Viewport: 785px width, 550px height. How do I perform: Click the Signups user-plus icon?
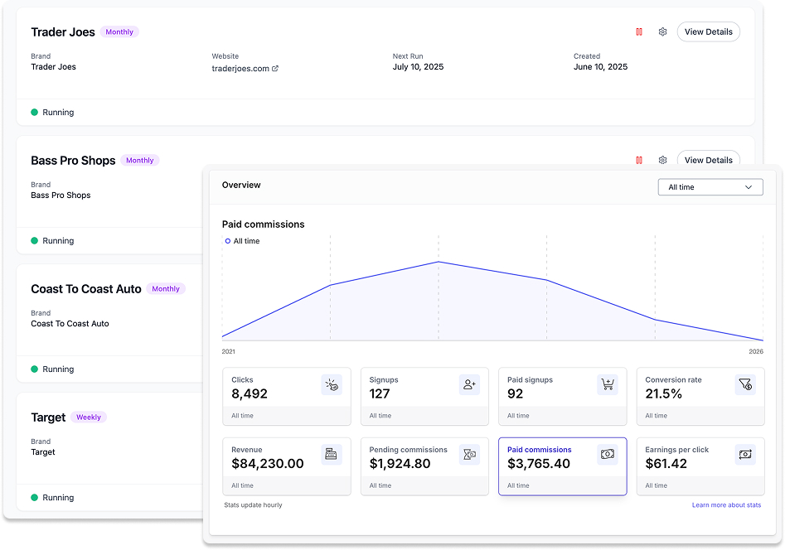(x=469, y=385)
